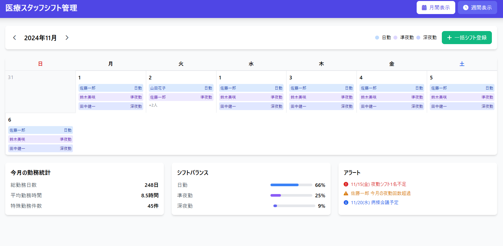
Task: Go to previous month with left chevron
Action: pyautogui.click(x=14, y=38)
